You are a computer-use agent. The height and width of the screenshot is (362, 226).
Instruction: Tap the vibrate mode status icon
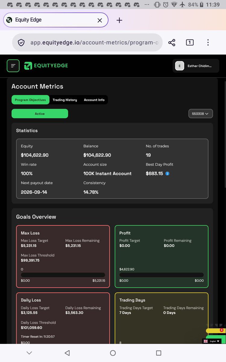coord(157,5)
